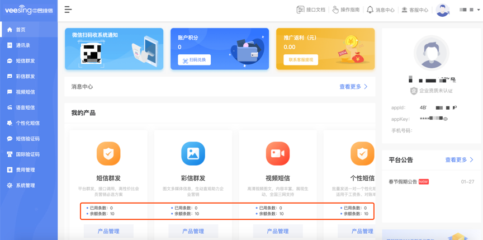Open 语音短信 sidebar item

29,107
